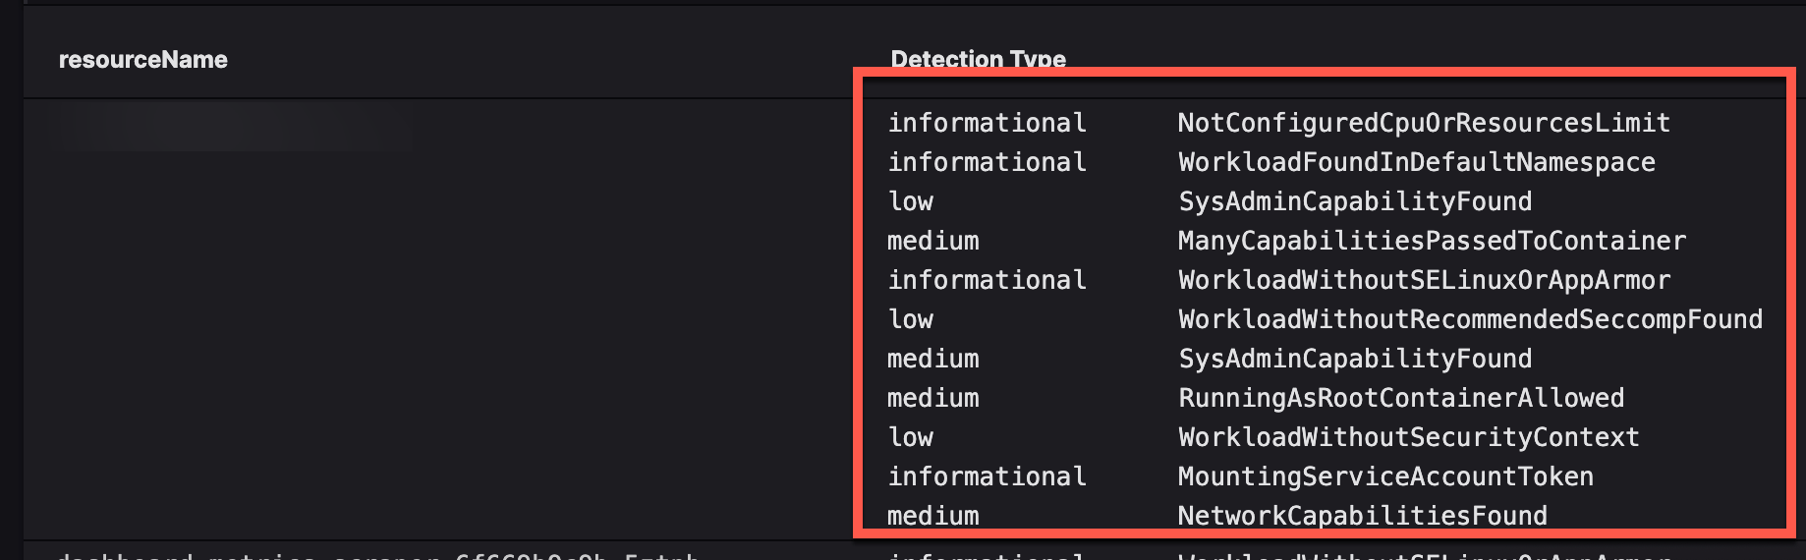Viewport: 1806px width, 560px height.
Task: Click the medium severity beside ManyCapabilitiesPassedToContainer
Action: [x=932, y=241]
